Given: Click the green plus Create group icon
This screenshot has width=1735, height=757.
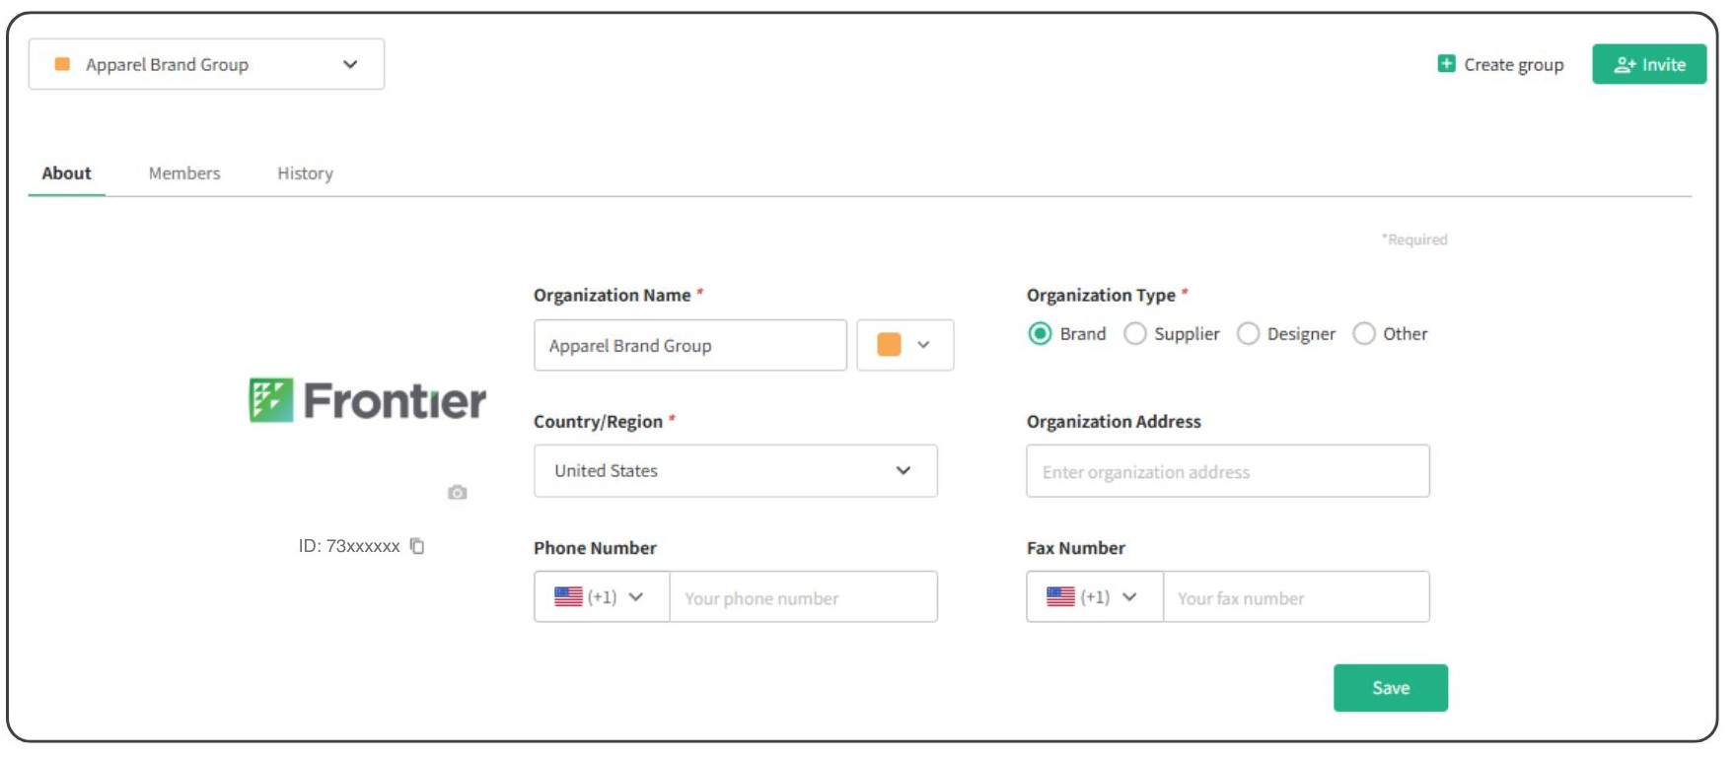Looking at the screenshot, I should [x=1446, y=64].
